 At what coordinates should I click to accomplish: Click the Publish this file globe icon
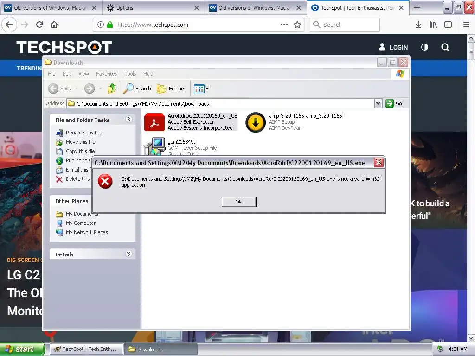tap(59, 160)
